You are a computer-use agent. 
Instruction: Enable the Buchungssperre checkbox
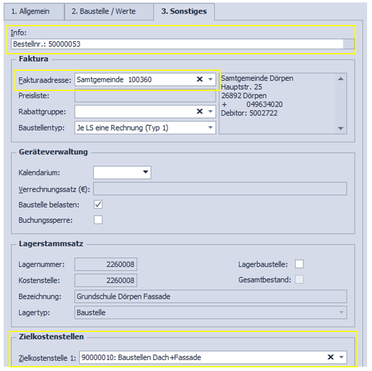tap(98, 219)
